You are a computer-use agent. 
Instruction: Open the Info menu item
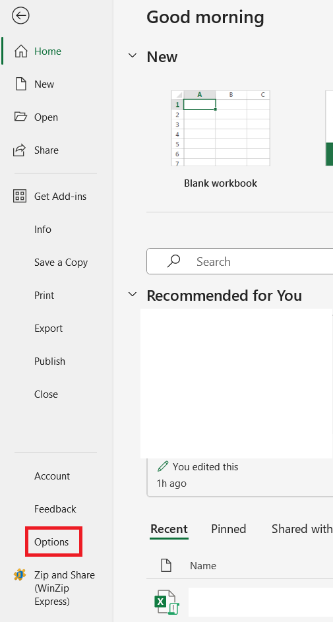(x=43, y=230)
